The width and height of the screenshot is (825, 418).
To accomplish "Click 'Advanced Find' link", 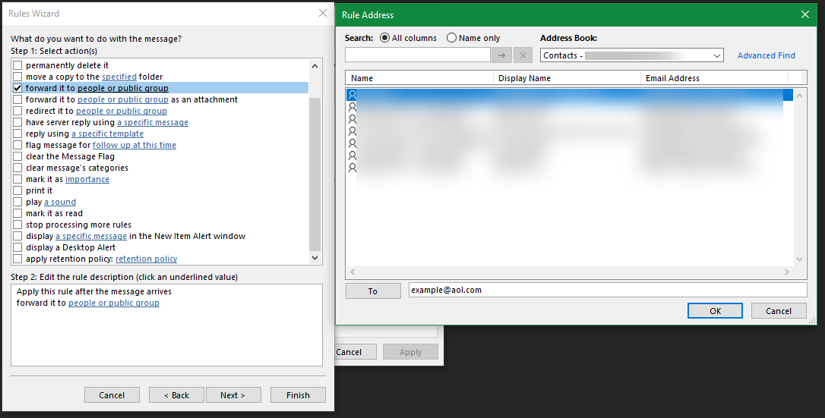I will click(766, 55).
